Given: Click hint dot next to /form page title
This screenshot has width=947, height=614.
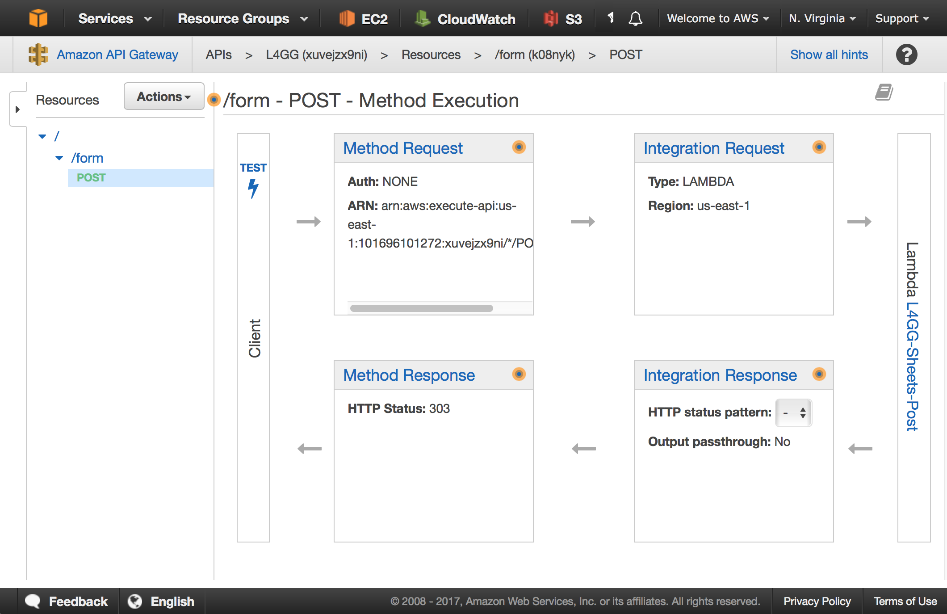Looking at the screenshot, I should [x=214, y=100].
